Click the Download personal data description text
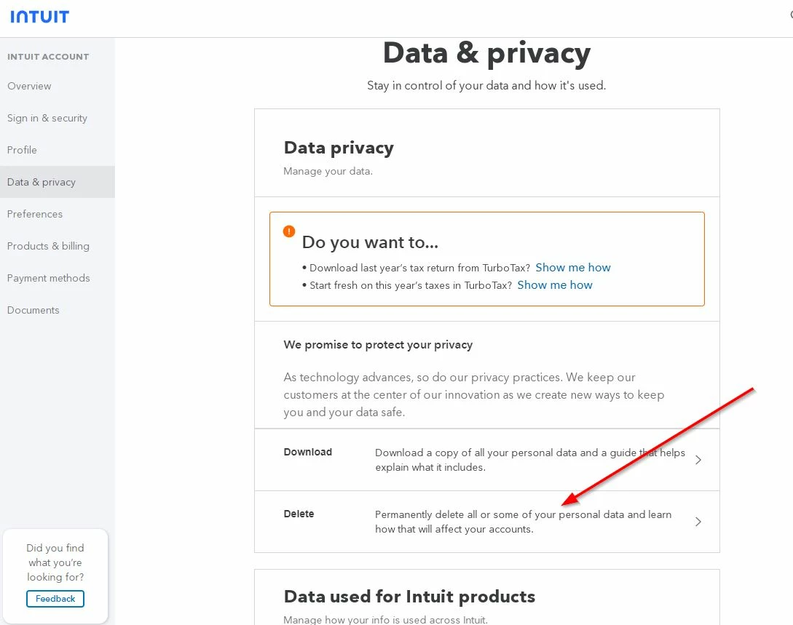The image size is (793, 625). pos(530,460)
